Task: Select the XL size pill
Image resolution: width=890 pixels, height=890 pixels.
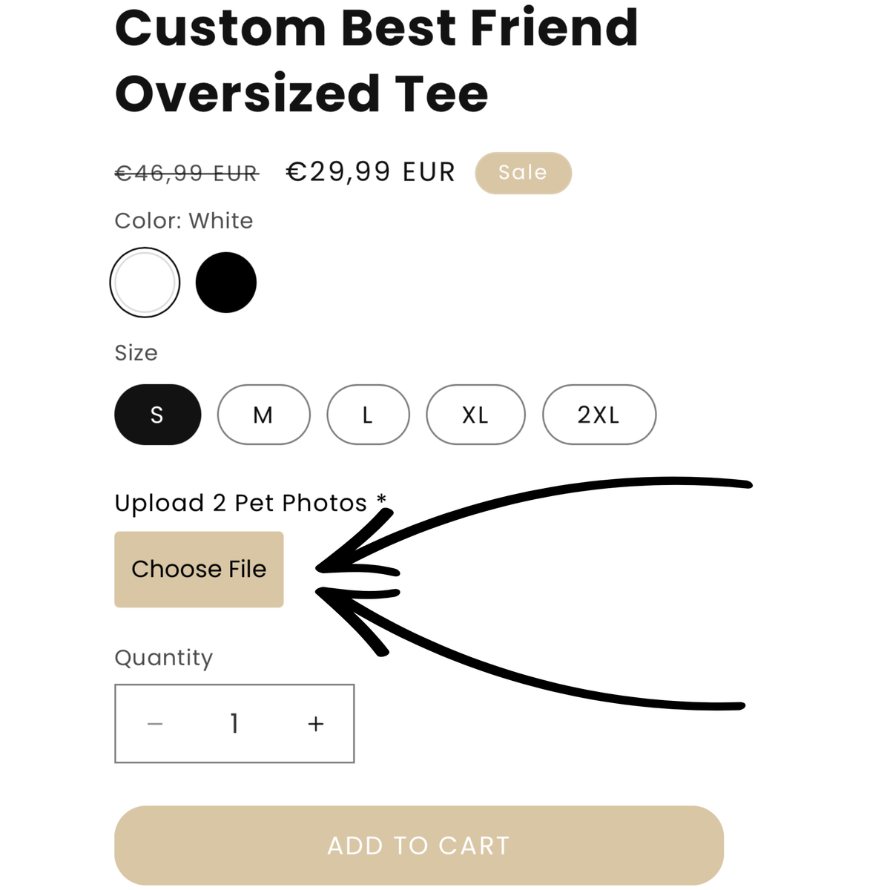Action: coord(475,415)
